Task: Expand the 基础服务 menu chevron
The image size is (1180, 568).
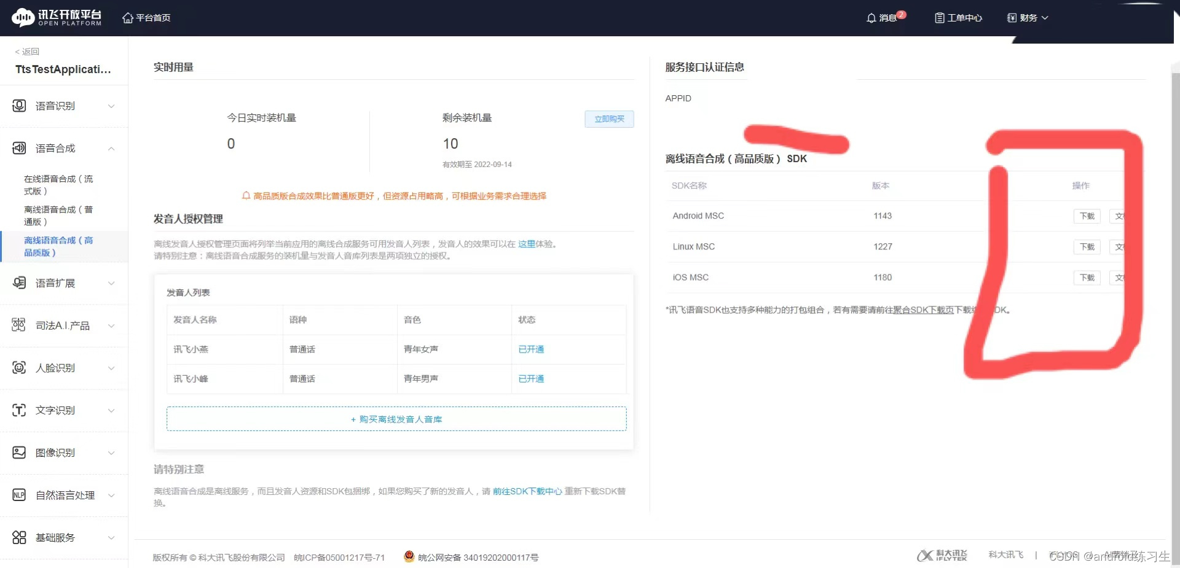Action: click(111, 538)
